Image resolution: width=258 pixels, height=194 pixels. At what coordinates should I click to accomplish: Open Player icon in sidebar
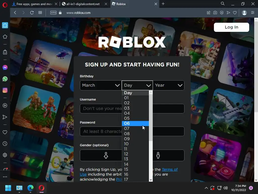tap(5, 106)
